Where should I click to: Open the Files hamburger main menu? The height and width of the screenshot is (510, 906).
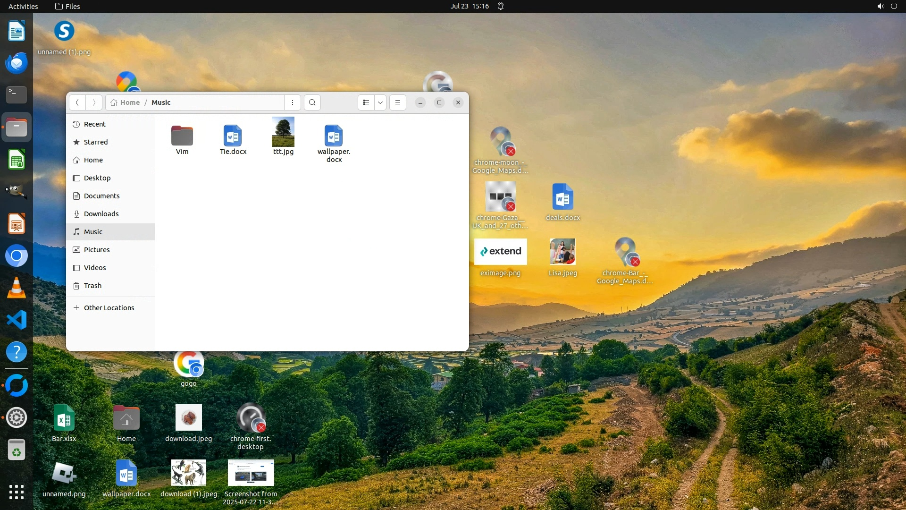(x=398, y=102)
